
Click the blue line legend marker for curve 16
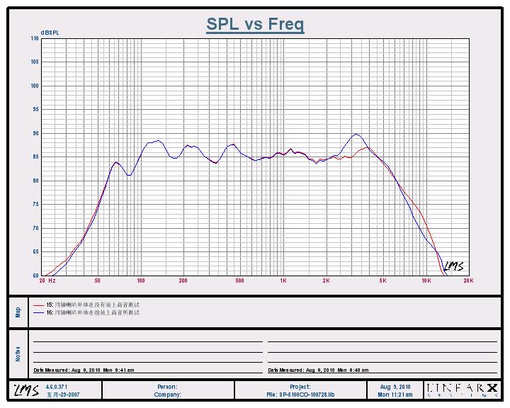point(38,312)
